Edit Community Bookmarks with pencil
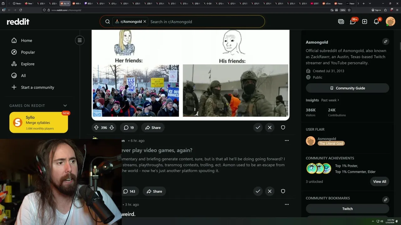 click(x=386, y=199)
